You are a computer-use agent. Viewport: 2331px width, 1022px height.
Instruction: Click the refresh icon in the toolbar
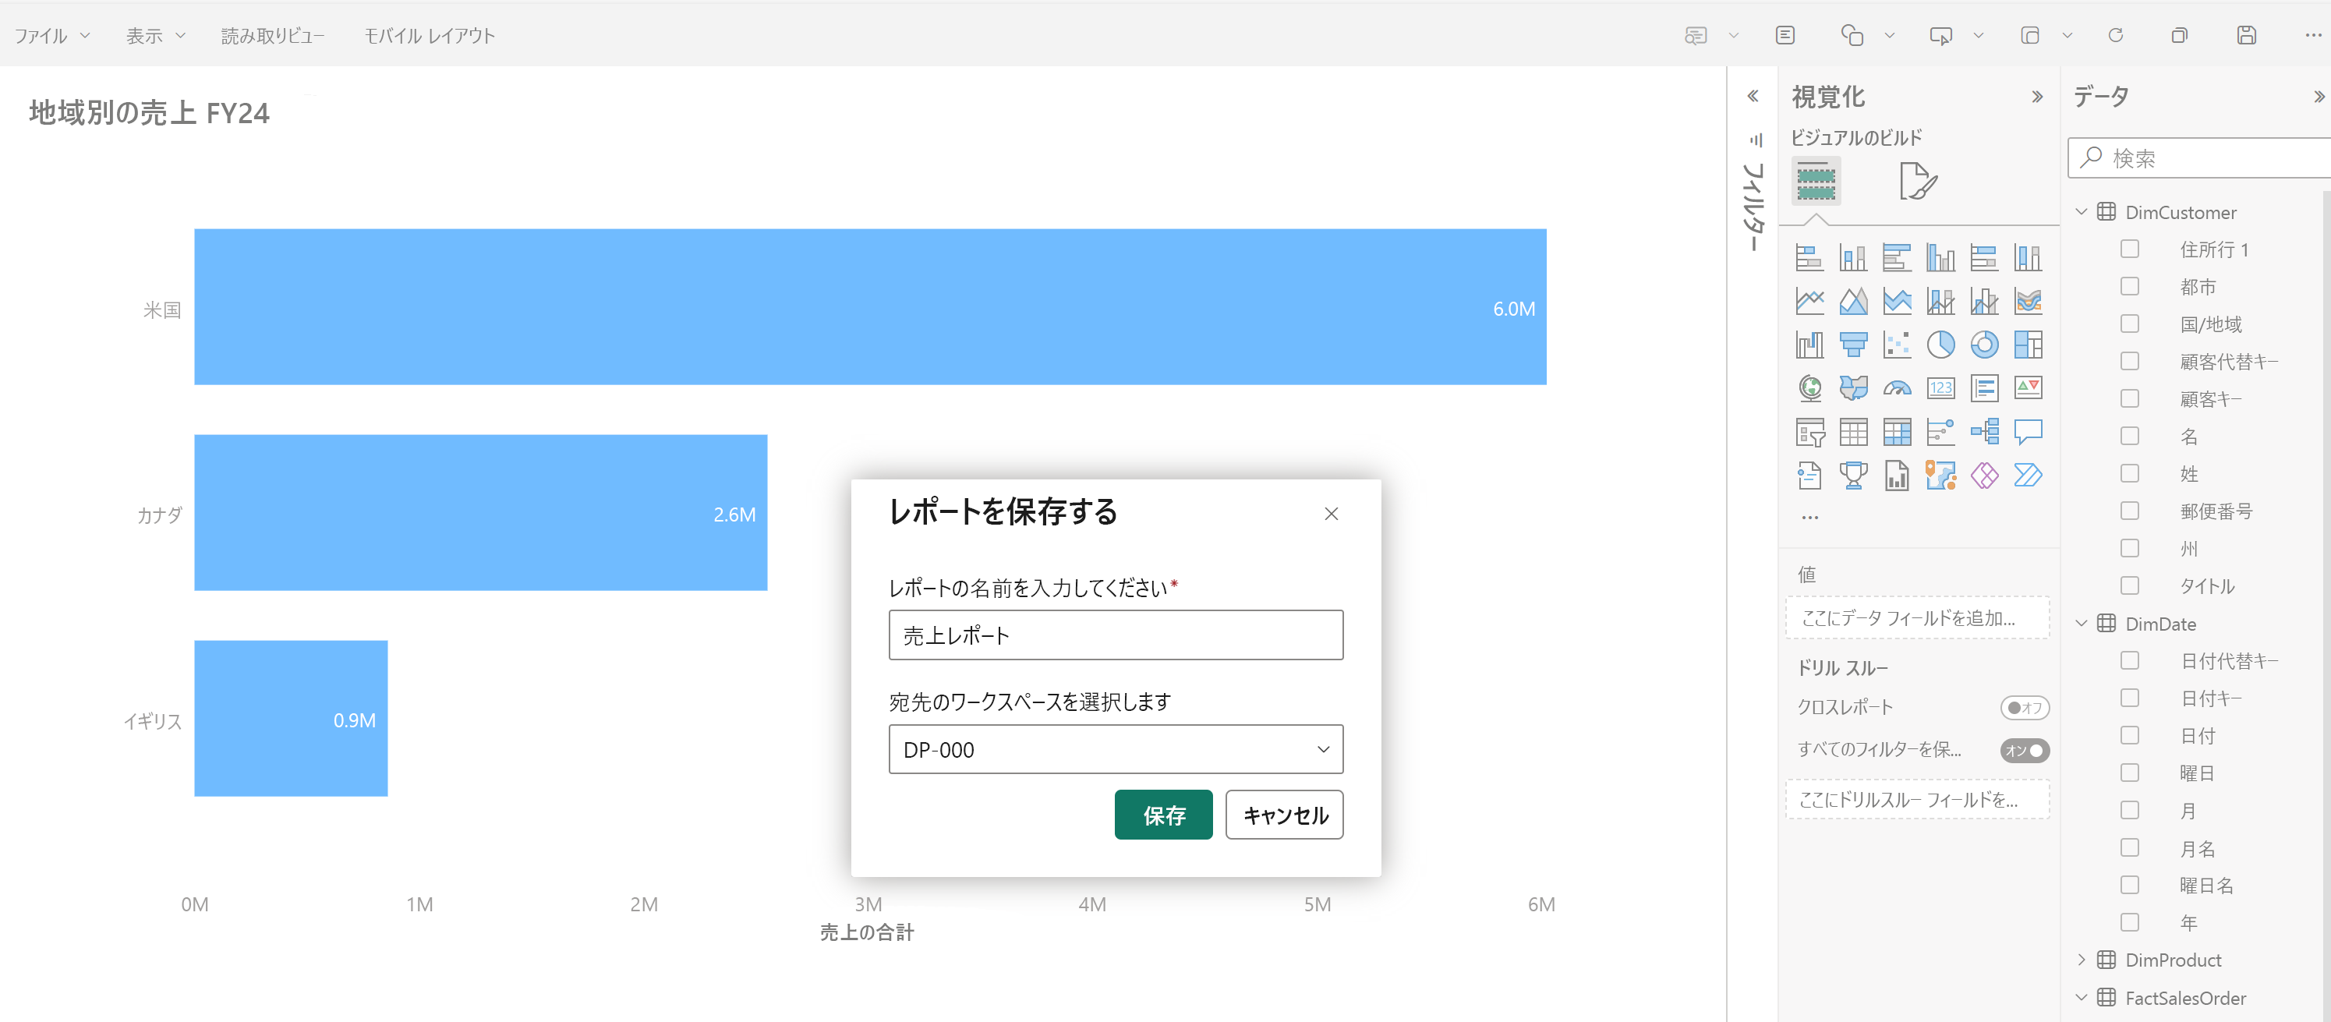coord(2117,35)
